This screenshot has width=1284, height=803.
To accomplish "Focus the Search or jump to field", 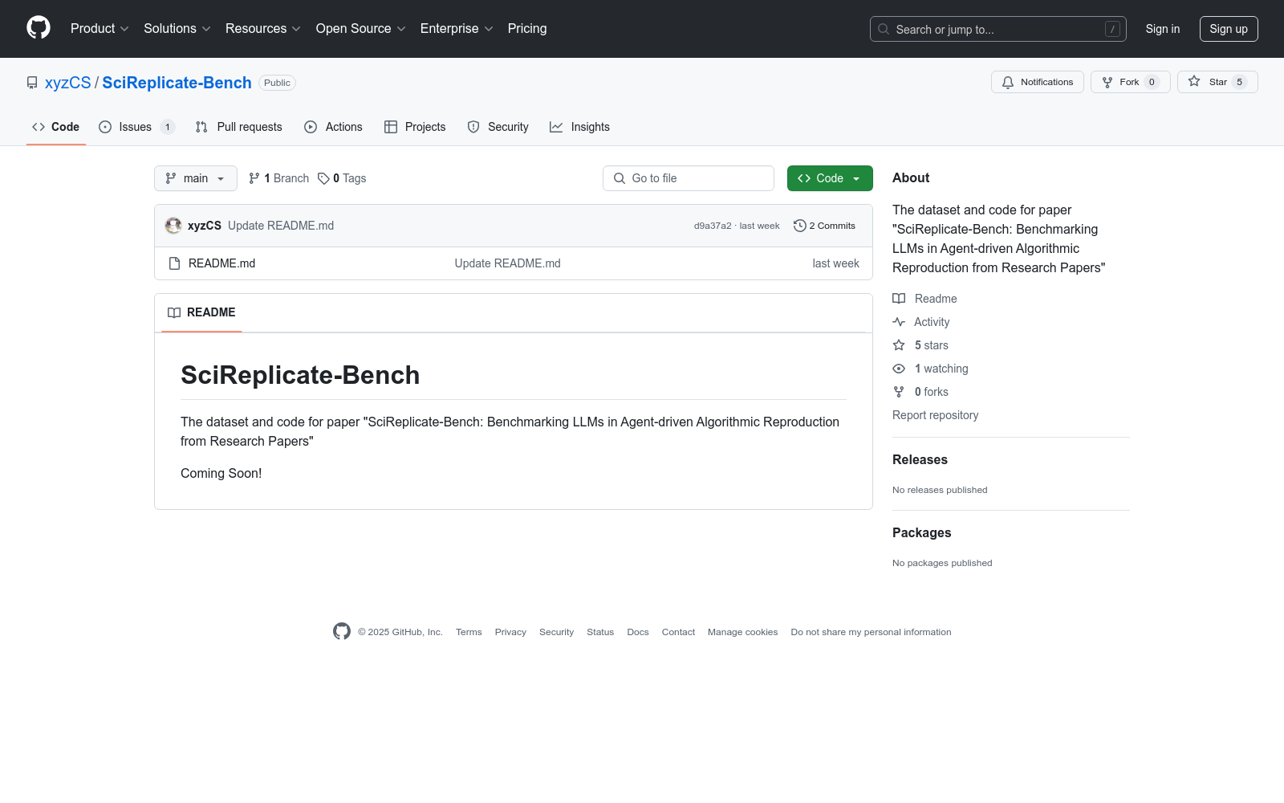I will pyautogui.click(x=998, y=29).
